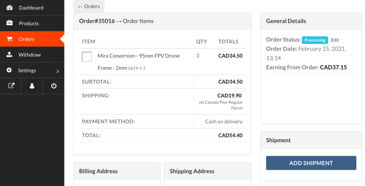Go to the Products menu item
The height and width of the screenshot is (186, 365).
tap(29, 24)
